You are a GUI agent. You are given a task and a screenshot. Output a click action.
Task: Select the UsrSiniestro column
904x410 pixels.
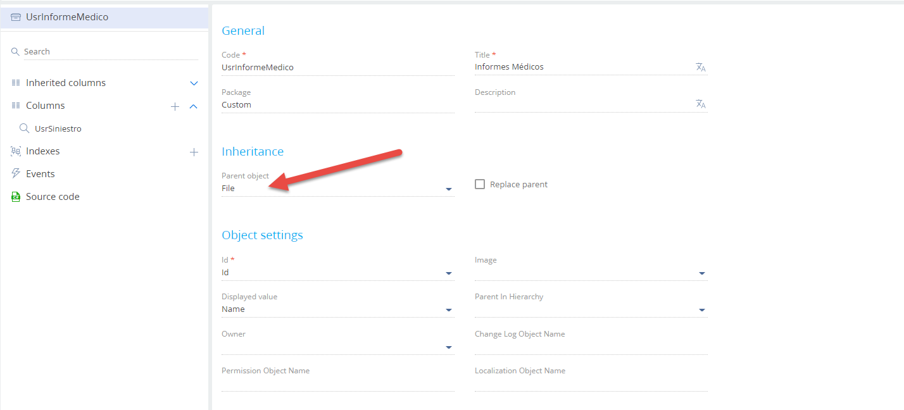tap(58, 128)
